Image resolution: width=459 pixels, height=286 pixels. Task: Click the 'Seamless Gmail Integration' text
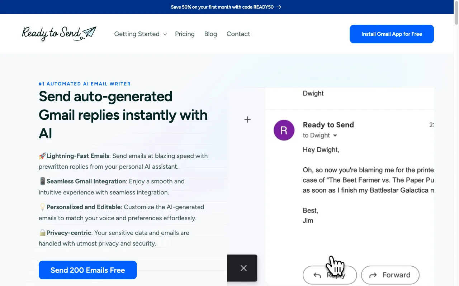(86, 181)
